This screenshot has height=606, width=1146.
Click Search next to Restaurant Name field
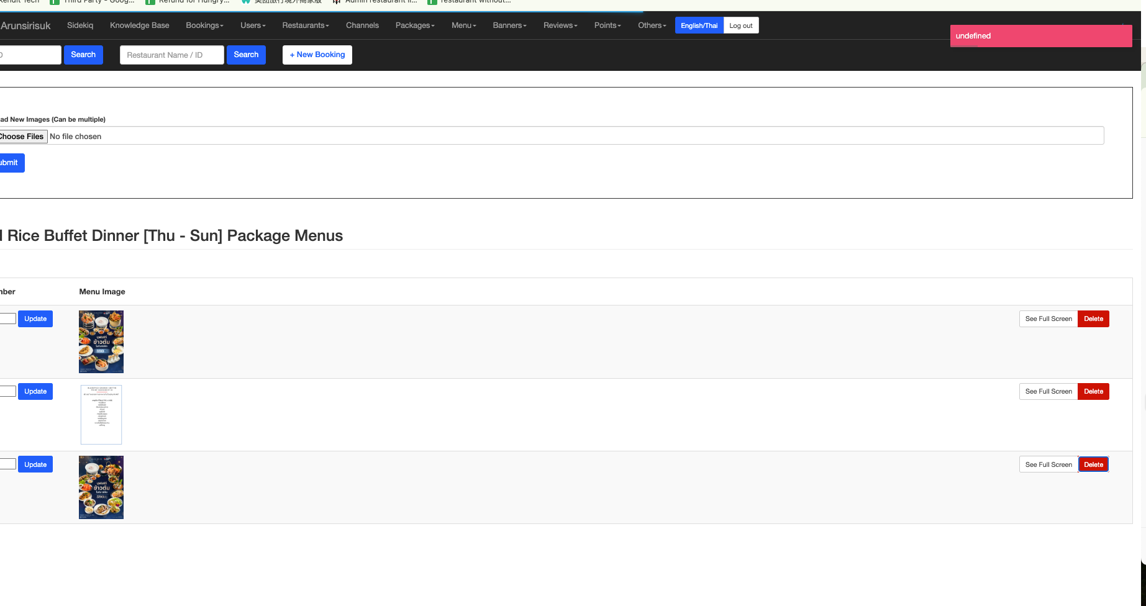246,55
